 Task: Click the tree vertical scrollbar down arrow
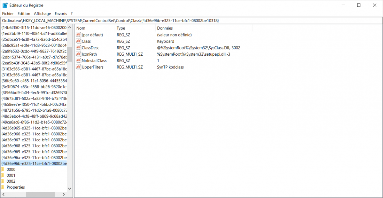(x=70, y=188)
